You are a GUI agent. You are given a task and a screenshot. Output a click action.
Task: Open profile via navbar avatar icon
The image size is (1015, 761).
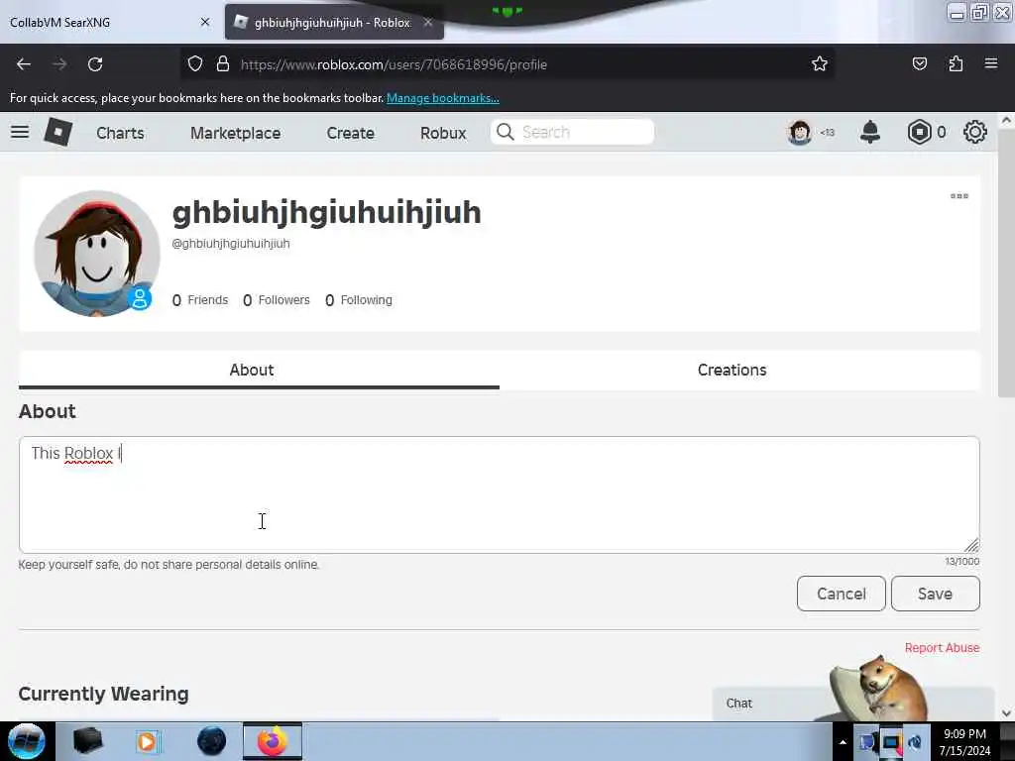[800, 132]
